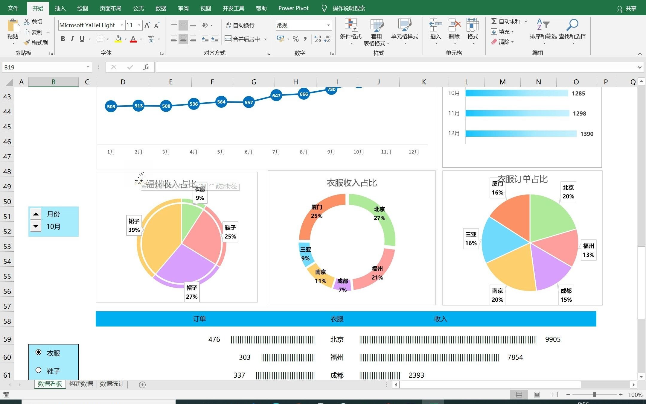Click the middle align icon

pos(183,25)
